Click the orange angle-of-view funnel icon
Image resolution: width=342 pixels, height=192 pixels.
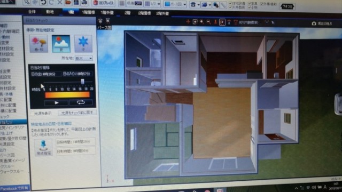coord(236,22)
